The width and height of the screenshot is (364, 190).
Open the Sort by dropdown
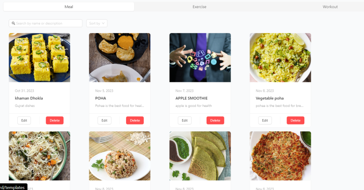[x=97, y=23]
